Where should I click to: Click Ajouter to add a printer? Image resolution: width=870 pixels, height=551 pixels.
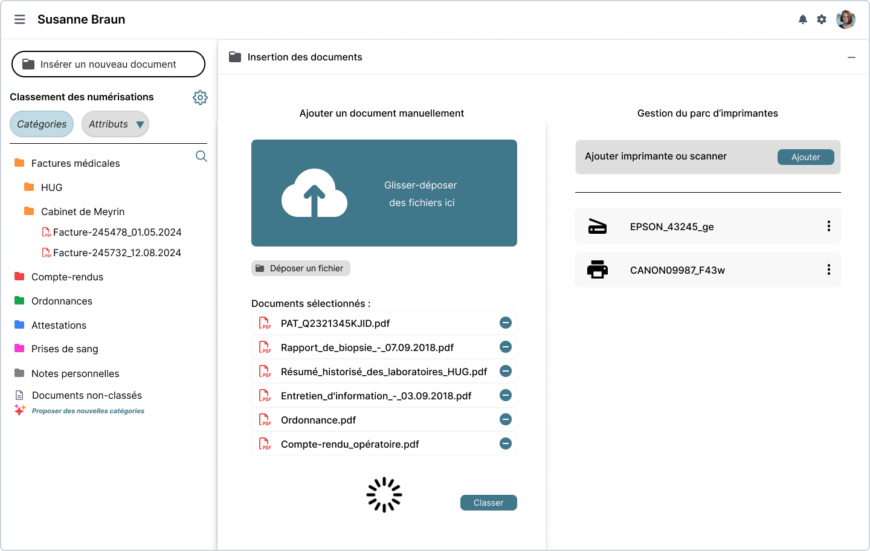tap(805, 157)
